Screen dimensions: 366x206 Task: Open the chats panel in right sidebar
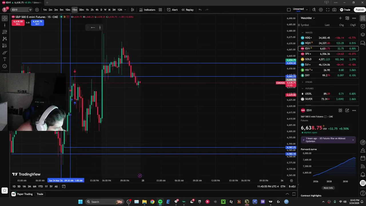tap(363, 43)
